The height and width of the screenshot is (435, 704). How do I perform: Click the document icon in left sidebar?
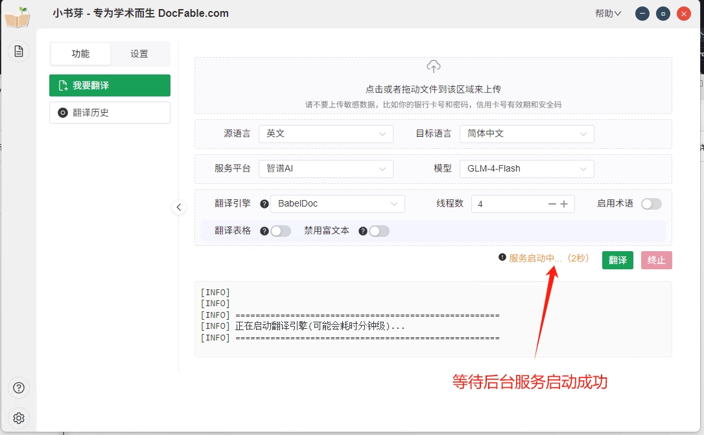click(x=19, y=51)
